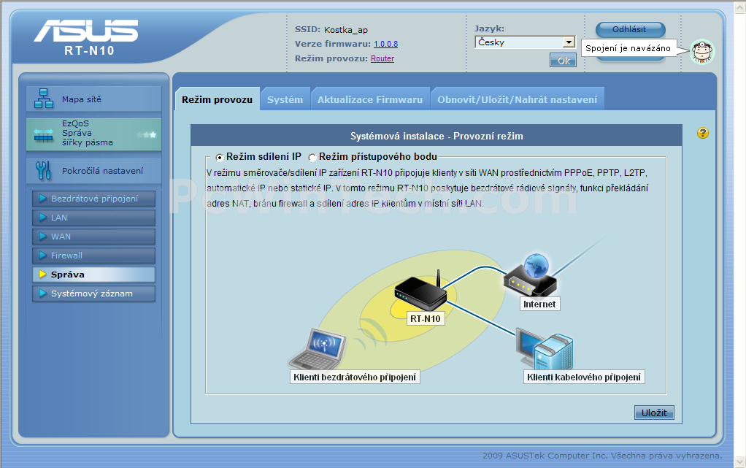Select the Režim sdílení IP radio button
Screen dimensions: 746x468
[x=219, y=157]
